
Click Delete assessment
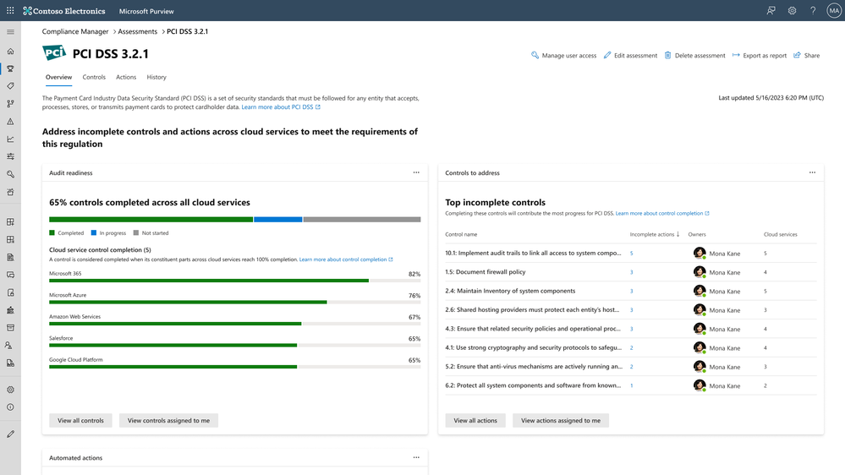coord(694,55)
